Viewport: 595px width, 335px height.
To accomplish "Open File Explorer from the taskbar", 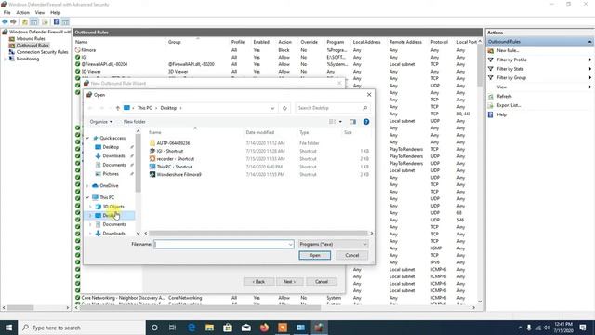I will coord(209,328).
